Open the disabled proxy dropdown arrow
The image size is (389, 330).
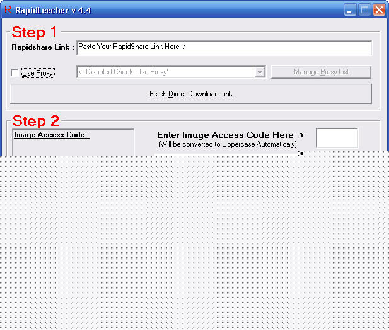pos(260,72)
